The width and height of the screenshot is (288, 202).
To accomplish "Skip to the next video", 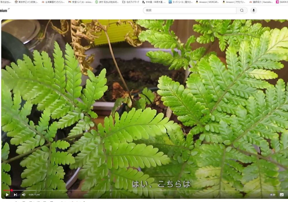I will [16, 195].
